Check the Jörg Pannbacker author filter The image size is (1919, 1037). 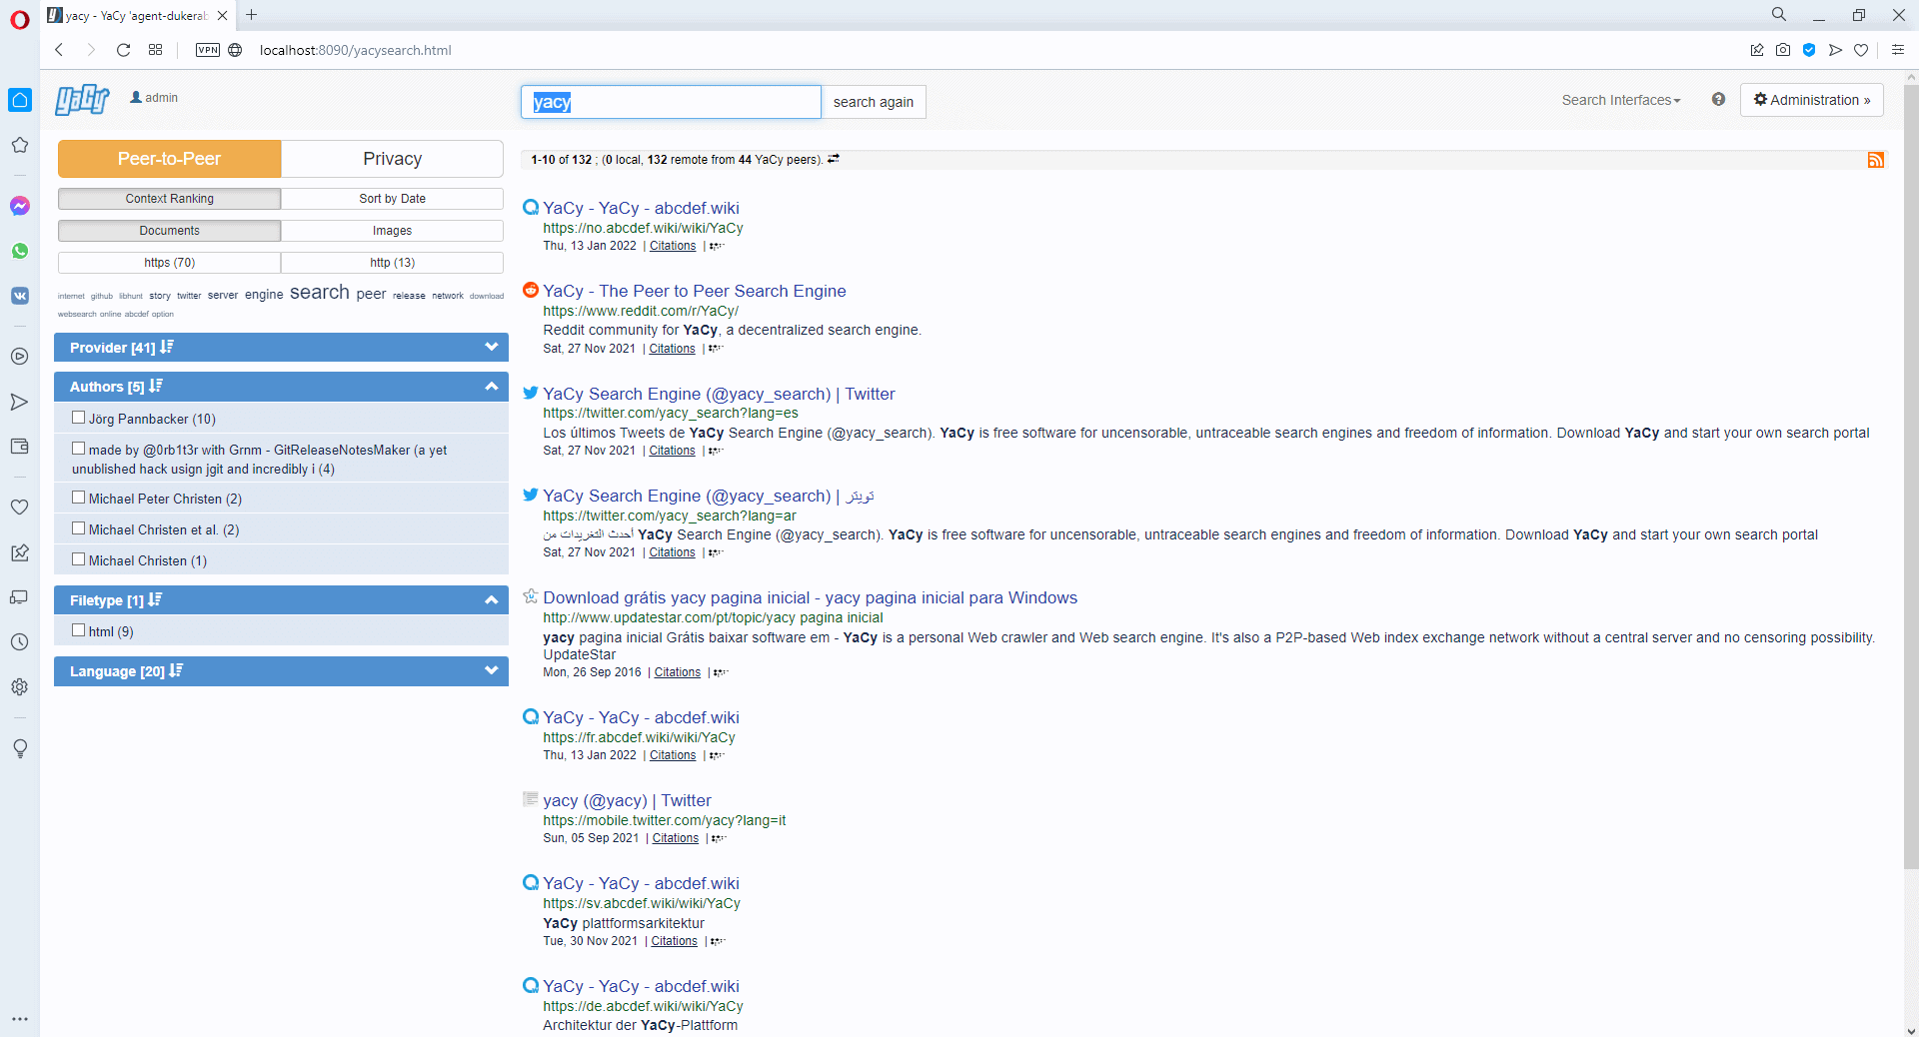78,417
